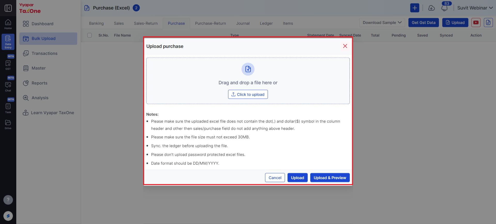Click the Upload & Preview button
This screenshot has height=224, width=496.
click(330, 178)
